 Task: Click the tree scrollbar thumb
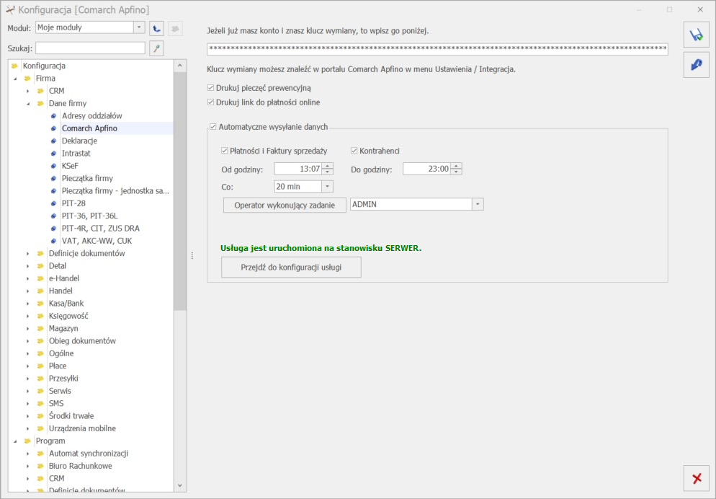tap(180, 191)
